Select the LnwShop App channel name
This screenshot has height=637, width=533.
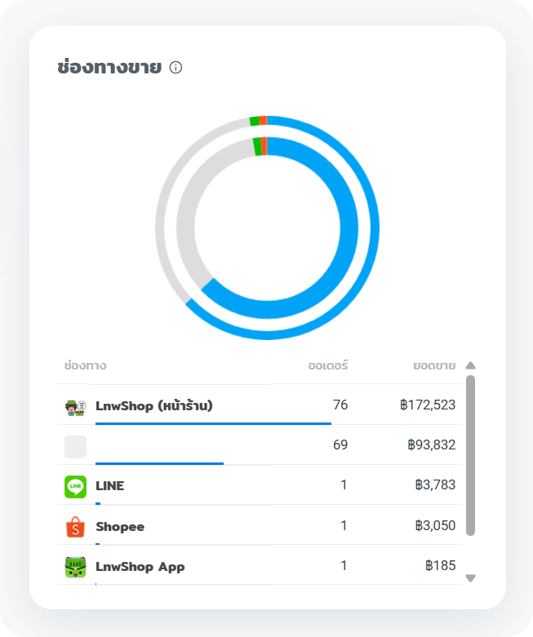coord(140,567)
